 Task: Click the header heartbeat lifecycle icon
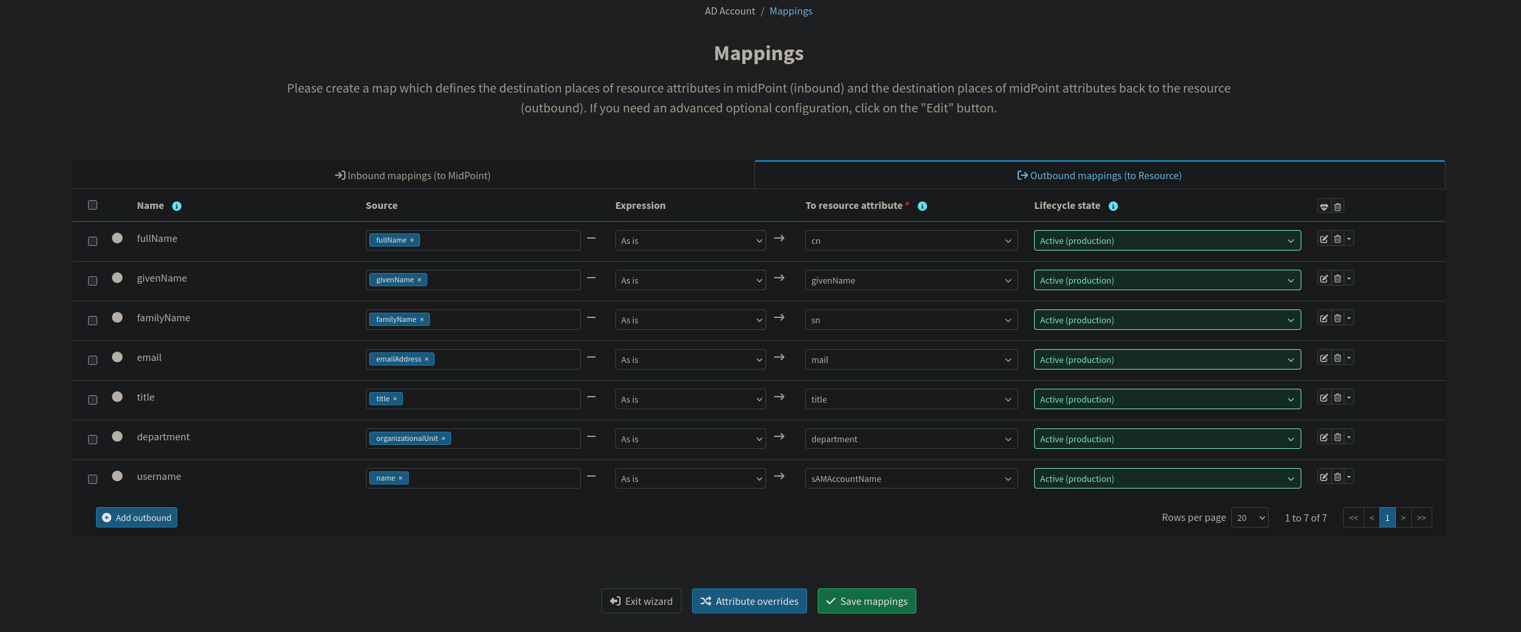click(x=1324, y=207)
